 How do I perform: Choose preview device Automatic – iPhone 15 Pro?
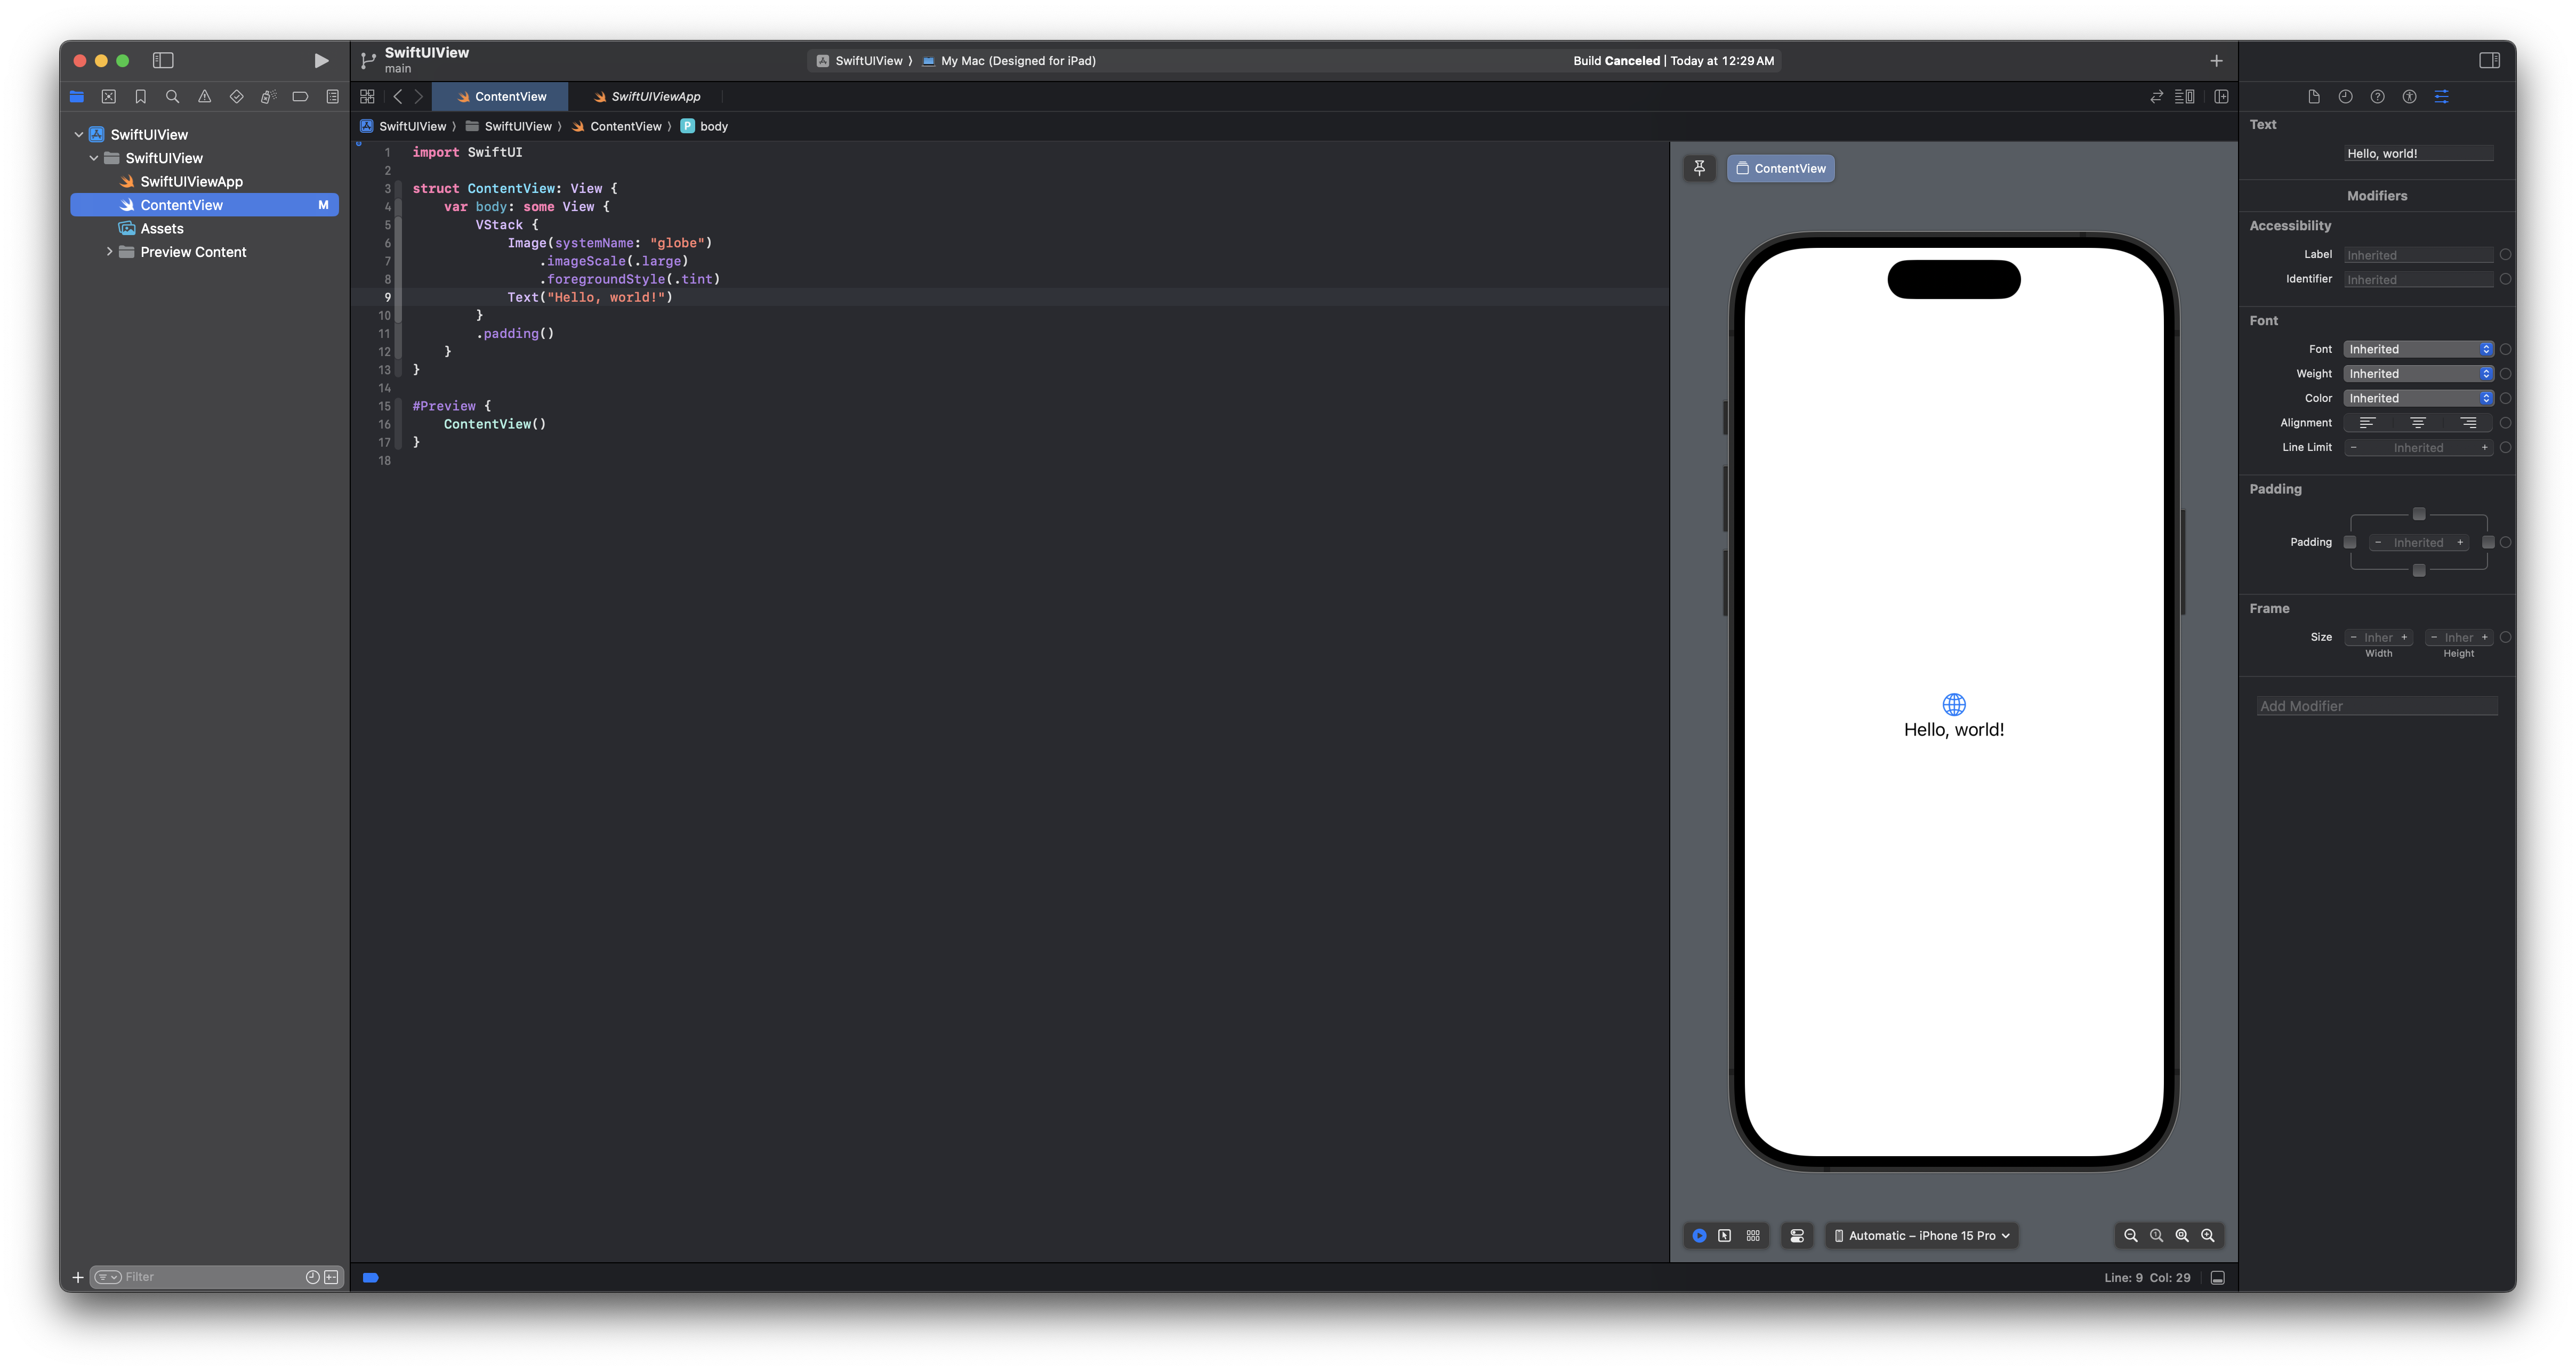pyautogui.click(x=1921, y=1235)
